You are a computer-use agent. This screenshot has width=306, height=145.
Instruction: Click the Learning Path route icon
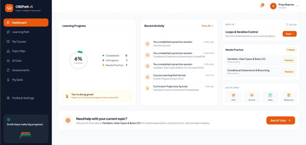(x=8, y=32)
